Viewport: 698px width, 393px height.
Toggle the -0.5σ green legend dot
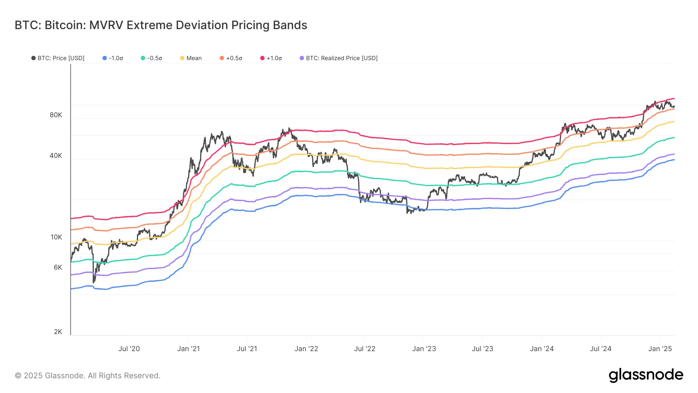(143, 58)
